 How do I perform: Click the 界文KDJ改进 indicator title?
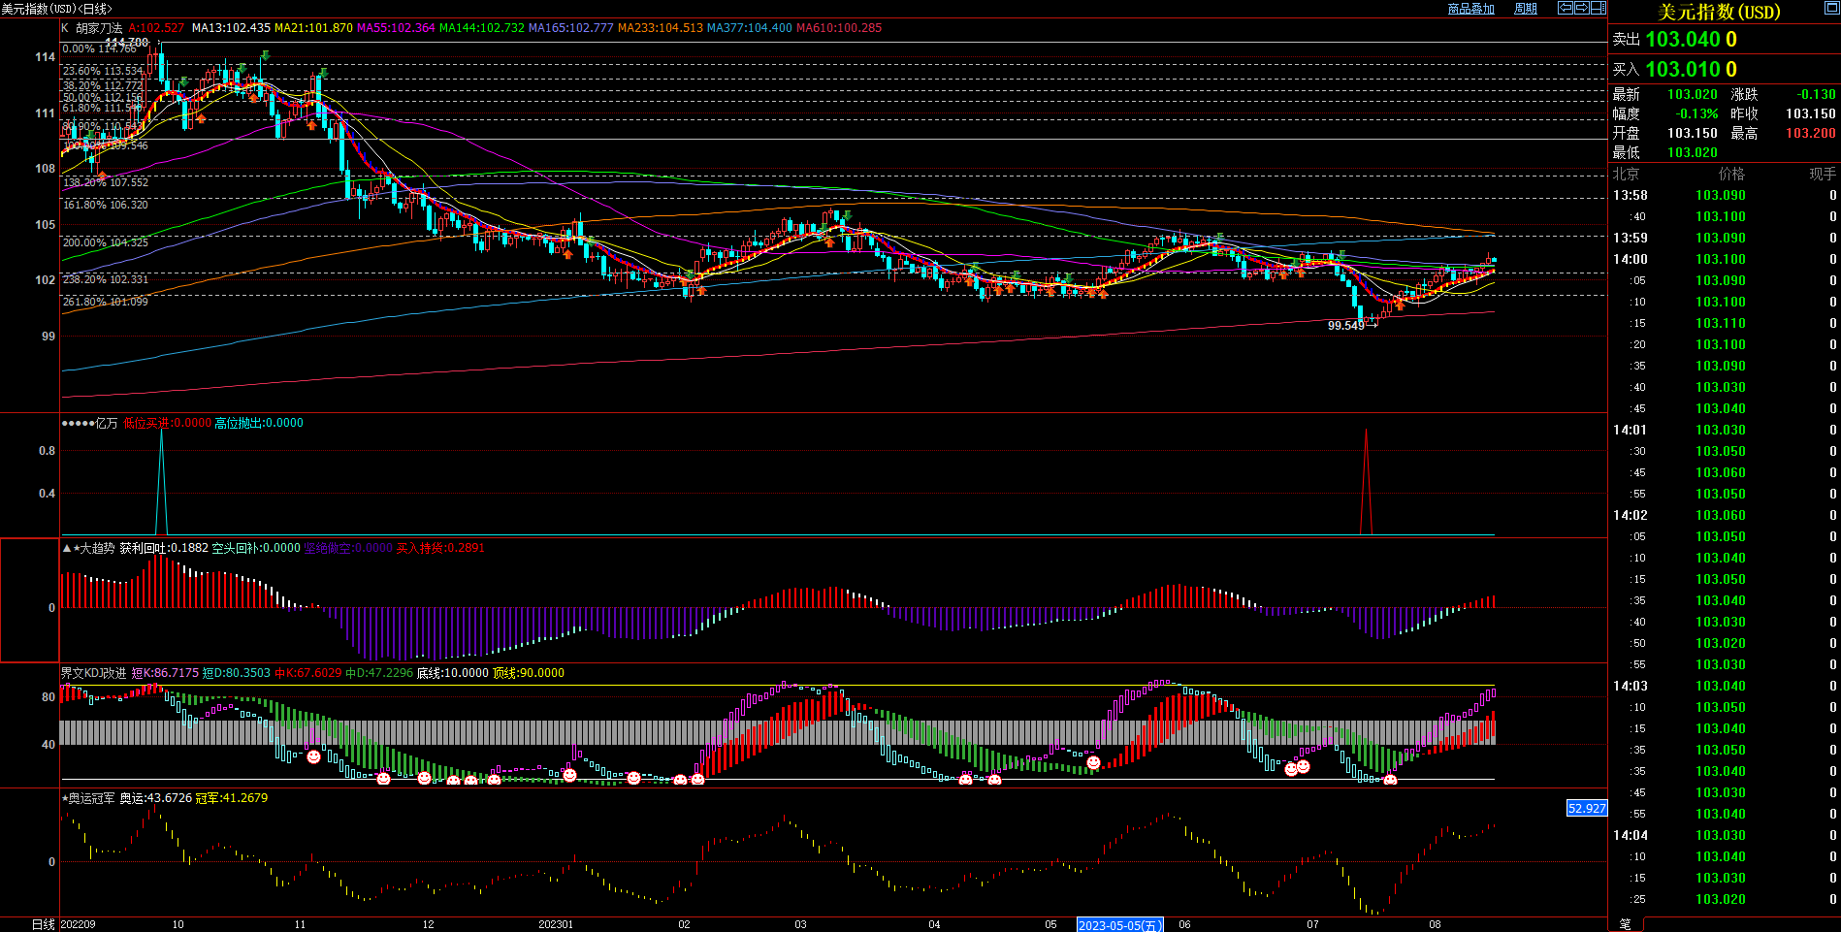coord(93,673)
